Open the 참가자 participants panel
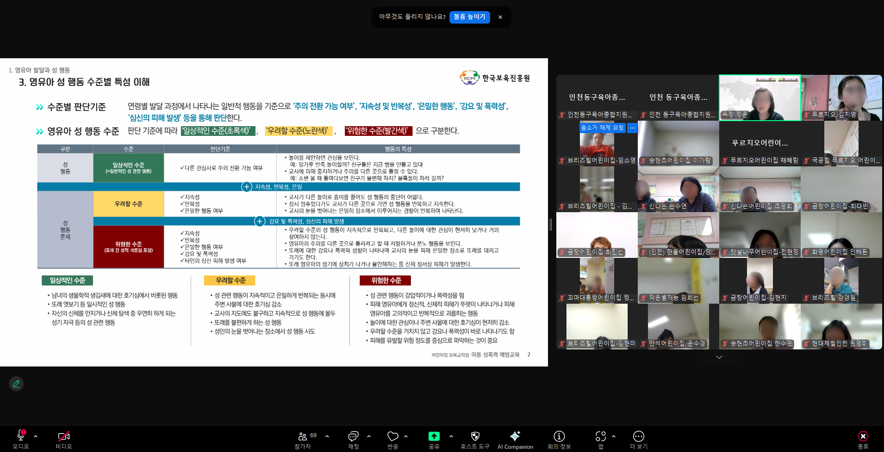Image resolution: width=884 pixels, height=452 pixels. 303,437
